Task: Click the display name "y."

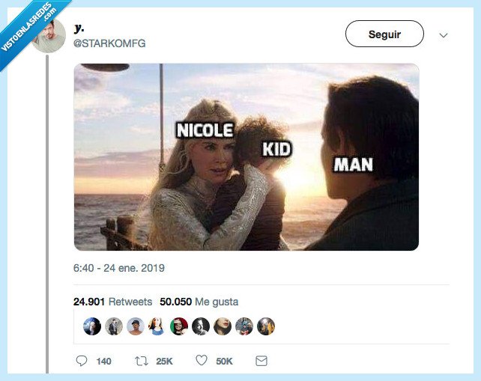Action: click(x=79, y=28)
